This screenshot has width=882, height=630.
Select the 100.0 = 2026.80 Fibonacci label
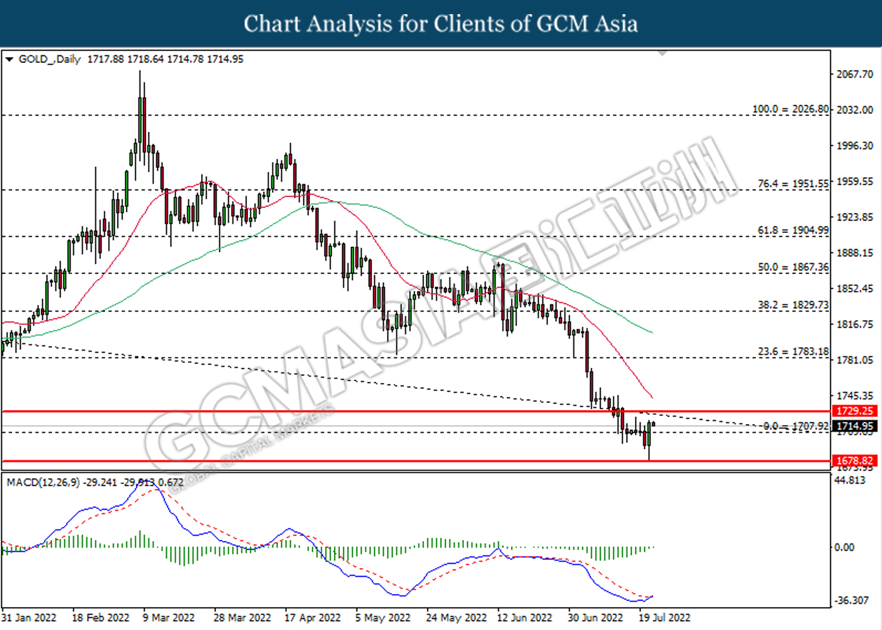click(x=790, y=109)
